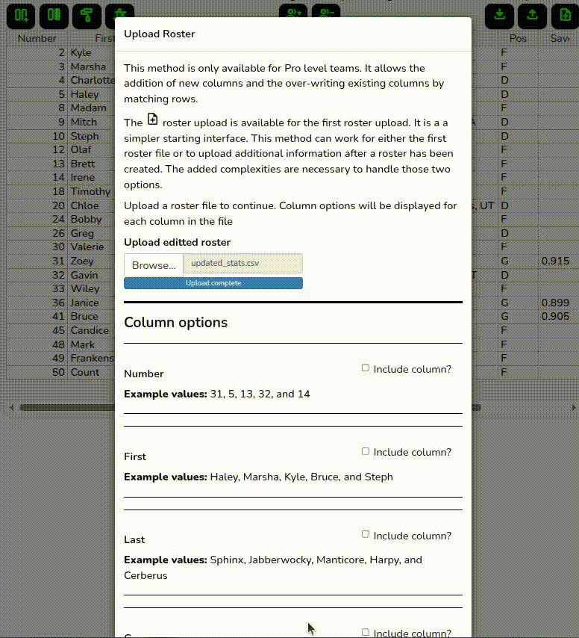Click the updated_stats.csv file name field
The image size is (579, 638).
pyautogui.click(x=242, y=264)
